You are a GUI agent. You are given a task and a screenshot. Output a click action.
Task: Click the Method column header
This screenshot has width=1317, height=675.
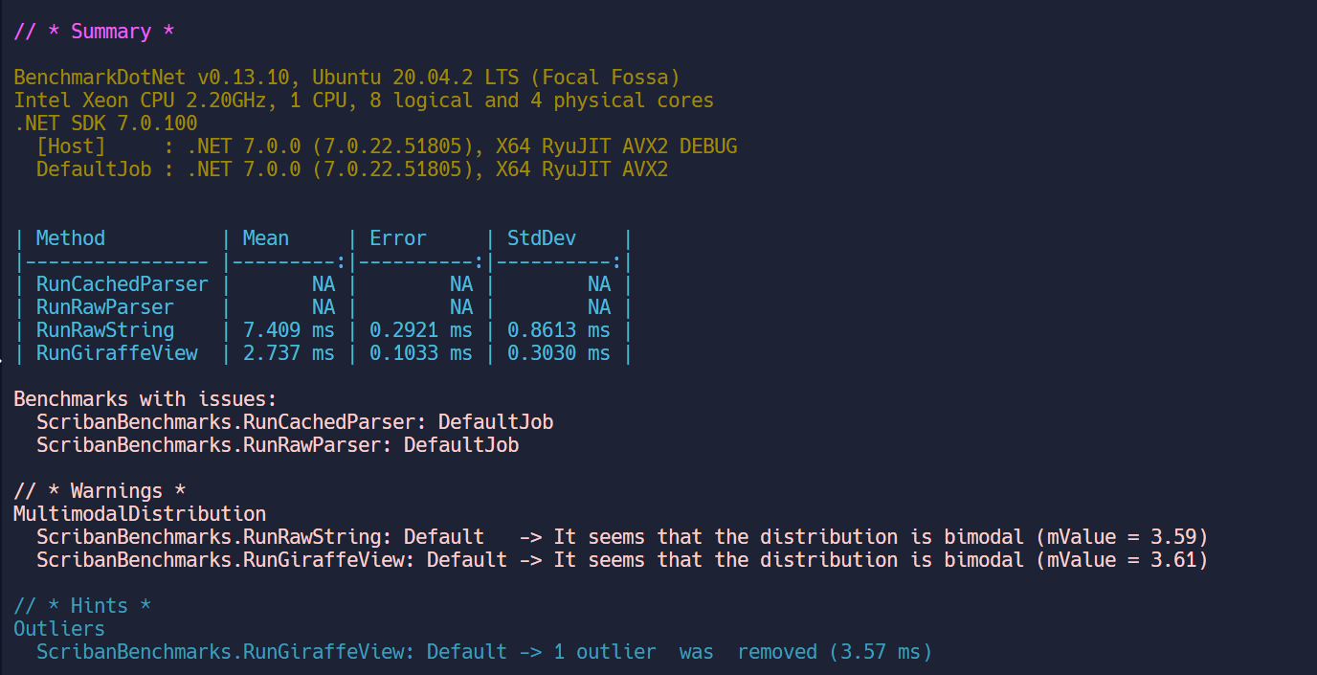[x=71, y=238]
